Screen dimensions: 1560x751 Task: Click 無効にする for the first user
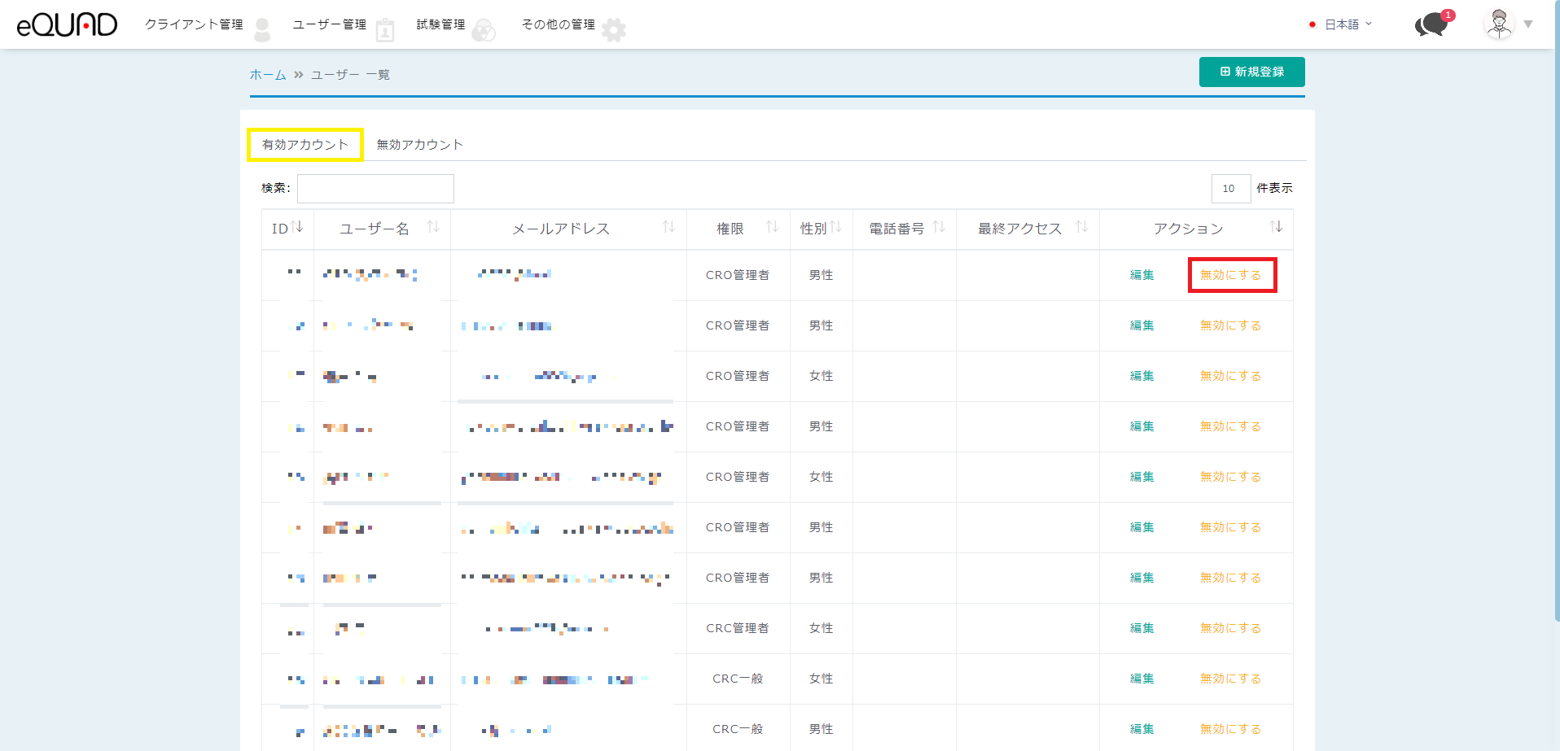coord(1231,275)
